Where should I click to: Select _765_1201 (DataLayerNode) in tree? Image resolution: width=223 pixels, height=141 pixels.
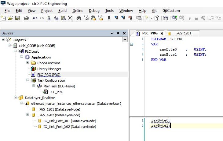(x=59, y=109)
